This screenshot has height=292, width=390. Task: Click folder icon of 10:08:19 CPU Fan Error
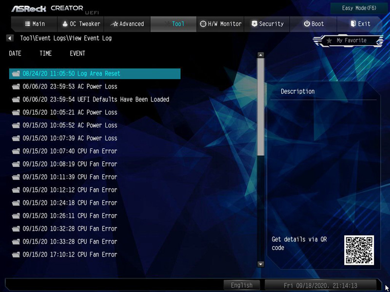pos(16,164)
